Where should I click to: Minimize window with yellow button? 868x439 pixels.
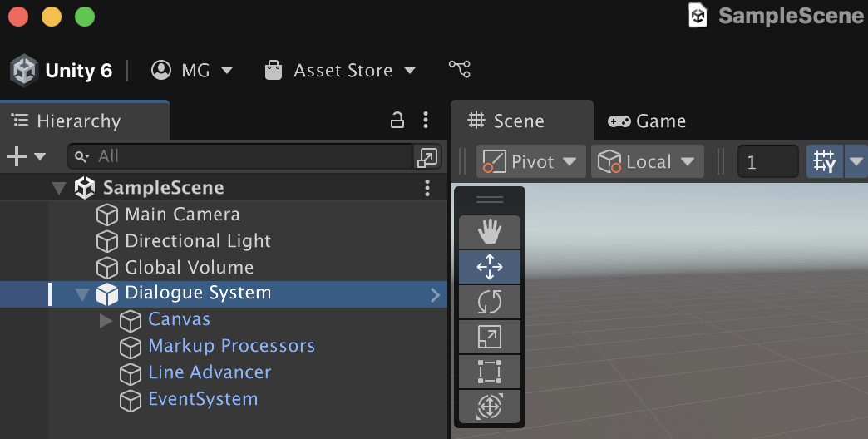52,17
